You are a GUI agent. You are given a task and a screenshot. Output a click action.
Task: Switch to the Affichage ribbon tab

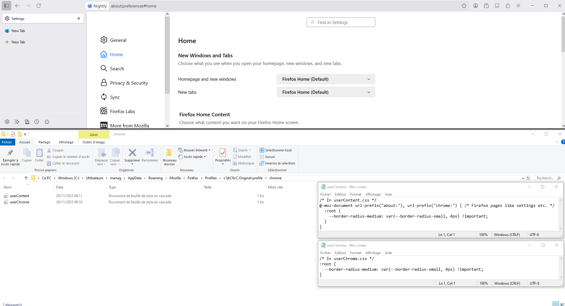pos(66,142)
